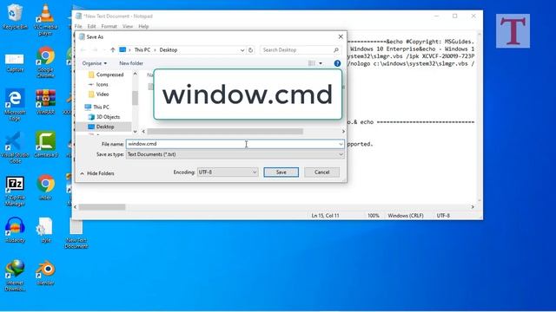Click the file list horizontal scrollbar
This screenshot has height=312, width=556.
(225, 131)
